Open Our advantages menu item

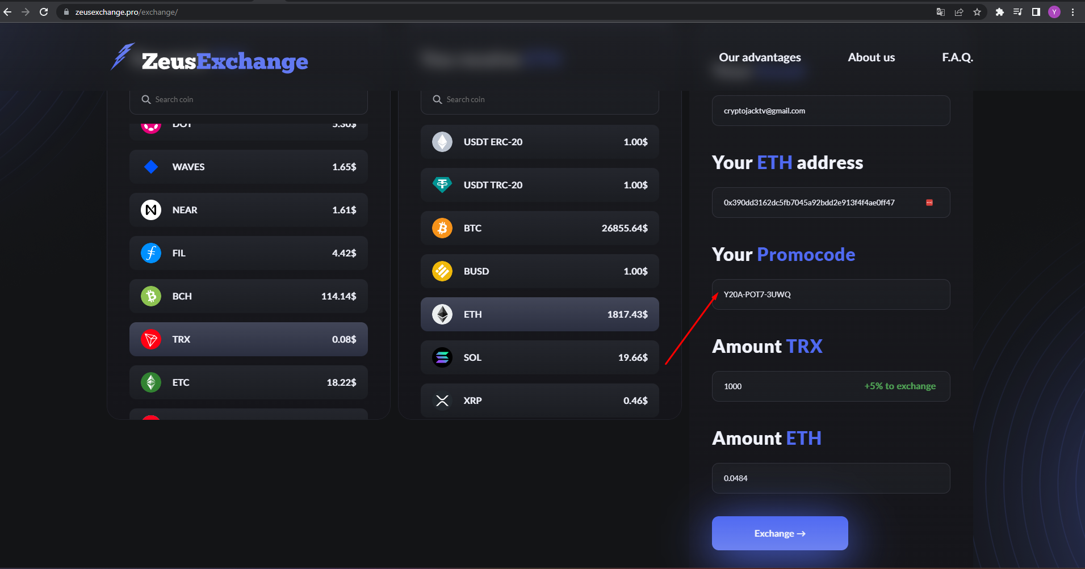pyautogui.click(x=760, y=57)
